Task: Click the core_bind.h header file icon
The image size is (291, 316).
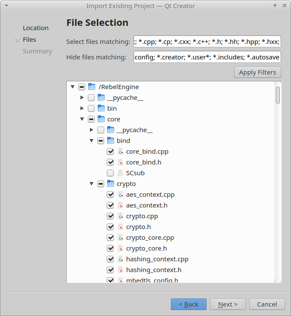Action: 120,162
